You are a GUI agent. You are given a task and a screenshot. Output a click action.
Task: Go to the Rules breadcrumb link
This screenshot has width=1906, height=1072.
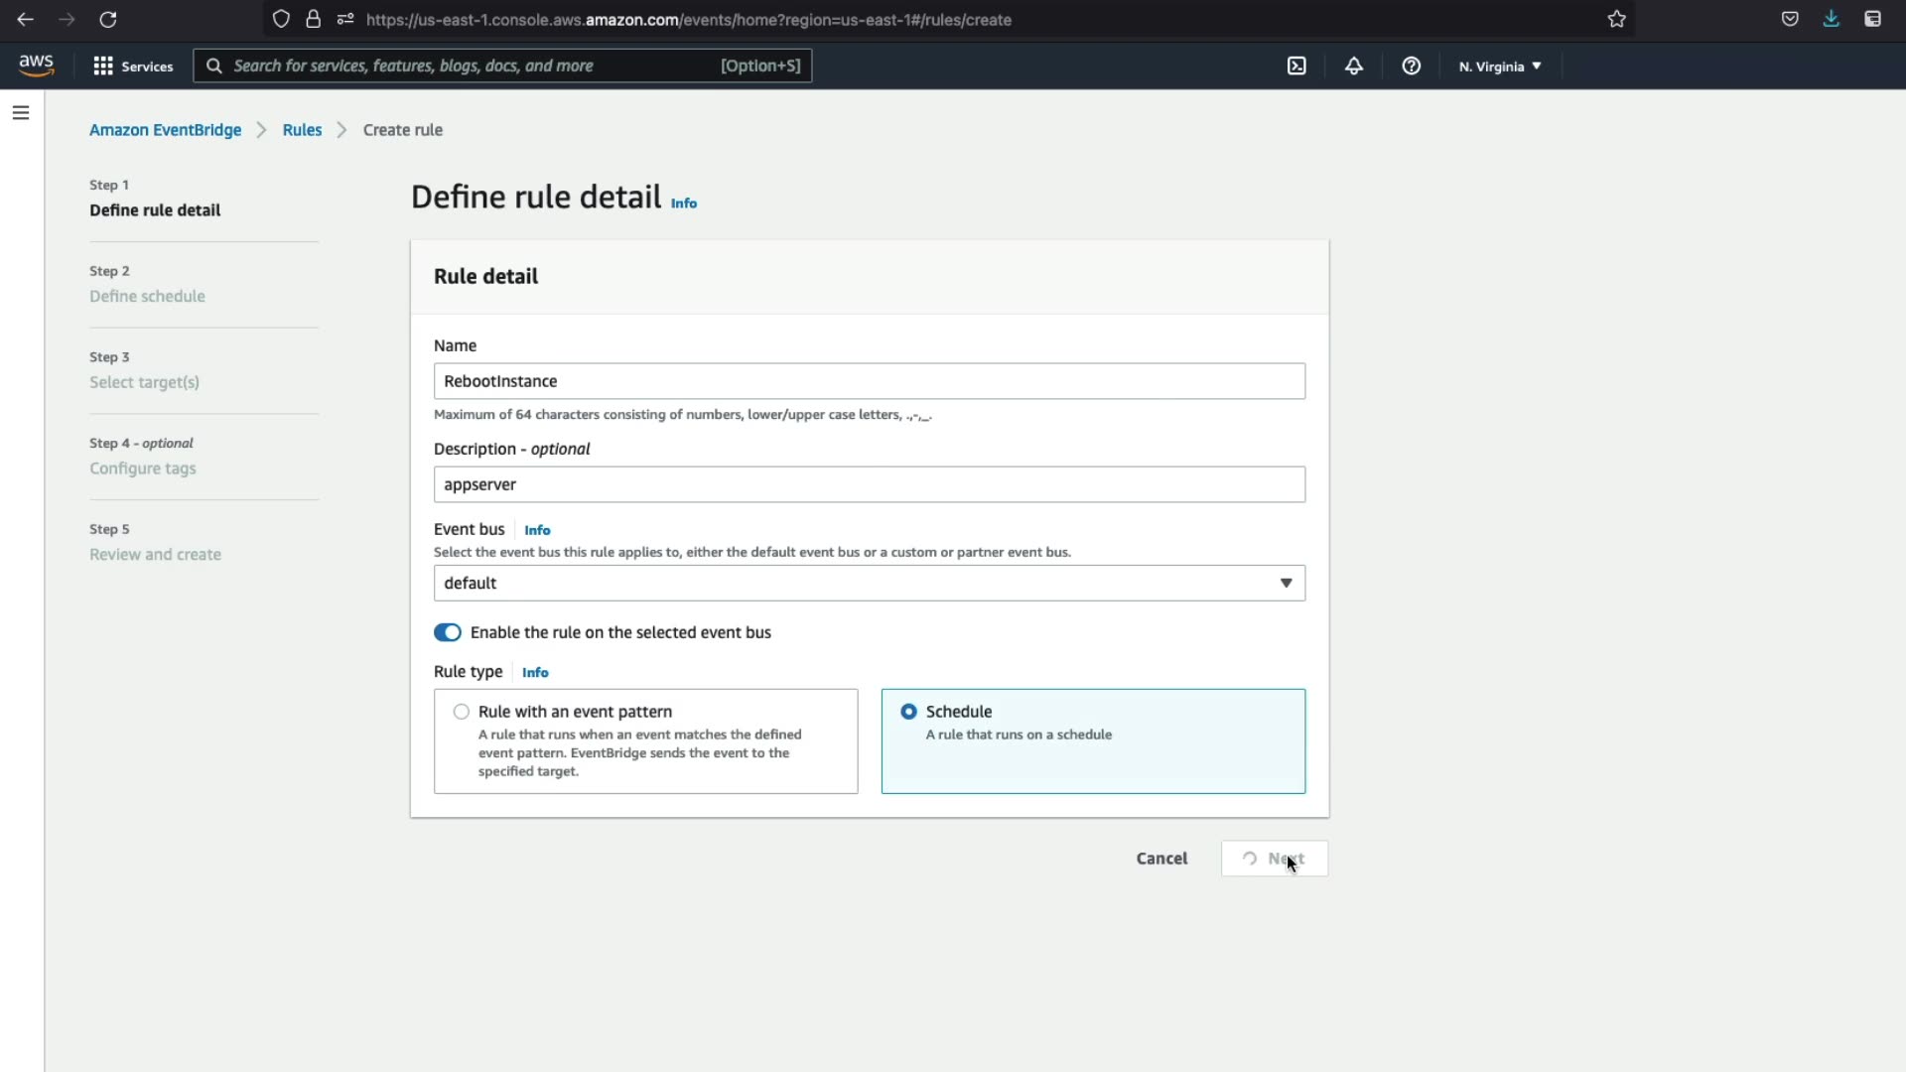pos(302,130)
